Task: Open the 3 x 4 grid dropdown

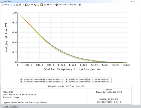Action: [52, 5]
